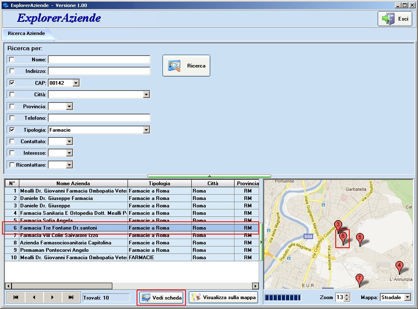Increase map zoom with stepper up arrow

347,295
